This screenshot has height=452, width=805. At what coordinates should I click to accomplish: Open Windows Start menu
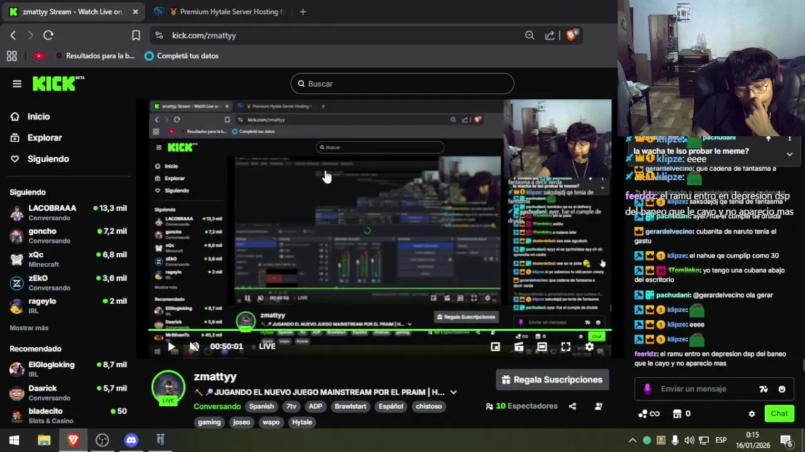tap(14, 440)
